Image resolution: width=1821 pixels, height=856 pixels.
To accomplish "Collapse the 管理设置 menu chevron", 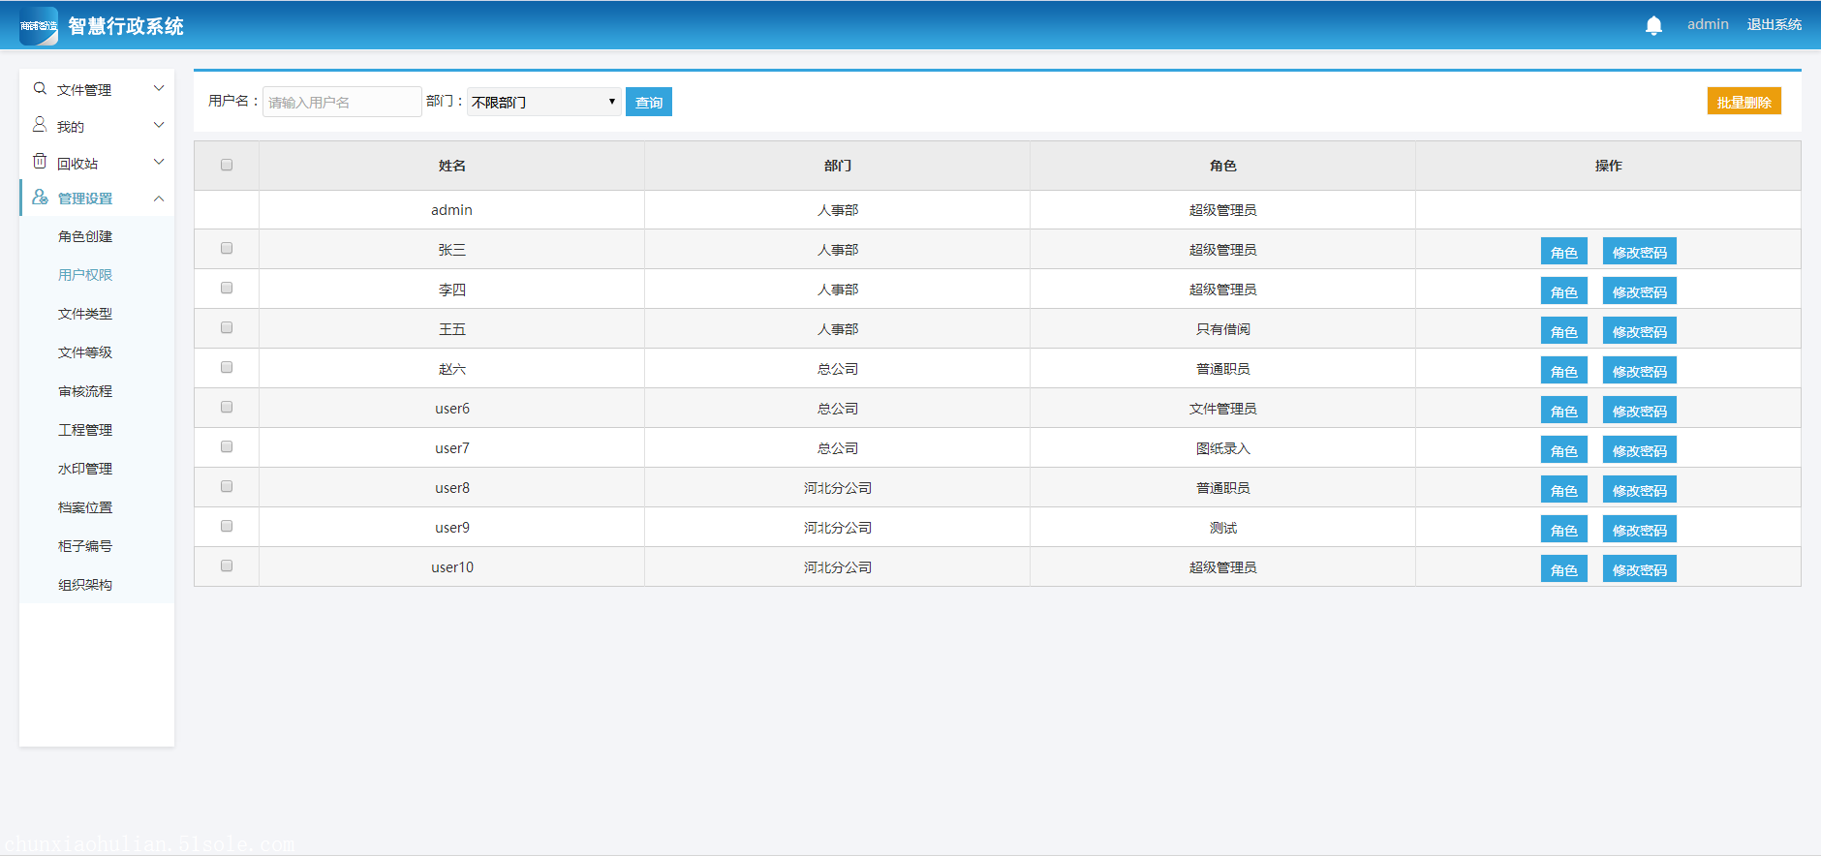I will pyautogui.click(x=159, y=199).
